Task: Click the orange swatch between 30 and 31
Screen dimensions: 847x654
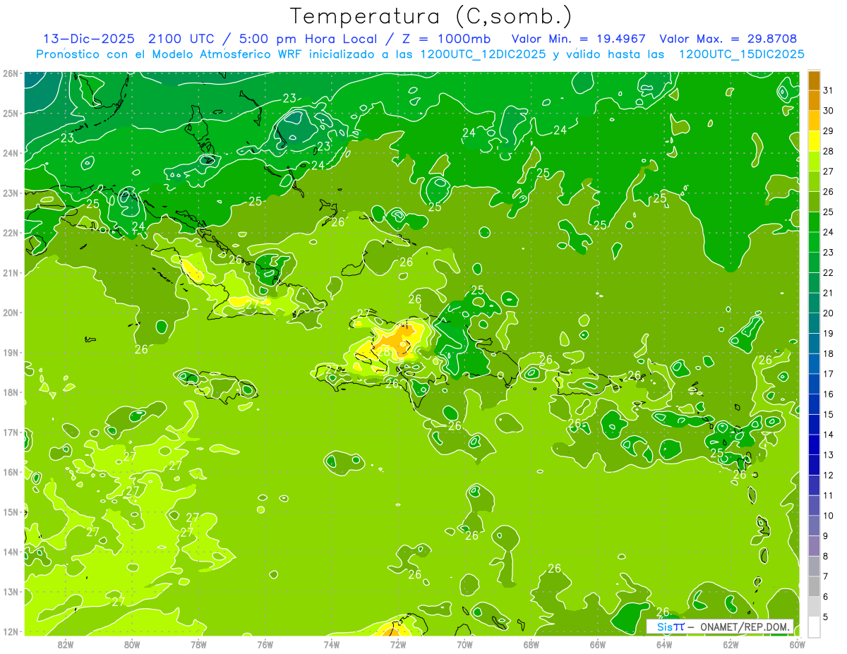Action: click(815, 100)
